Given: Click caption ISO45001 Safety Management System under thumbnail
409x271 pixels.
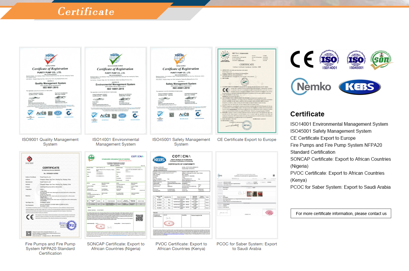Looking at the screenshot, I should tap(181, 142).
